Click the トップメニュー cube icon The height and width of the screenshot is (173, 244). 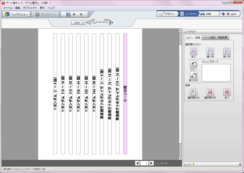click(x=7, y=14)
